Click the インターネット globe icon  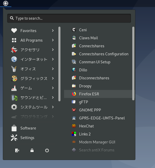14,59
